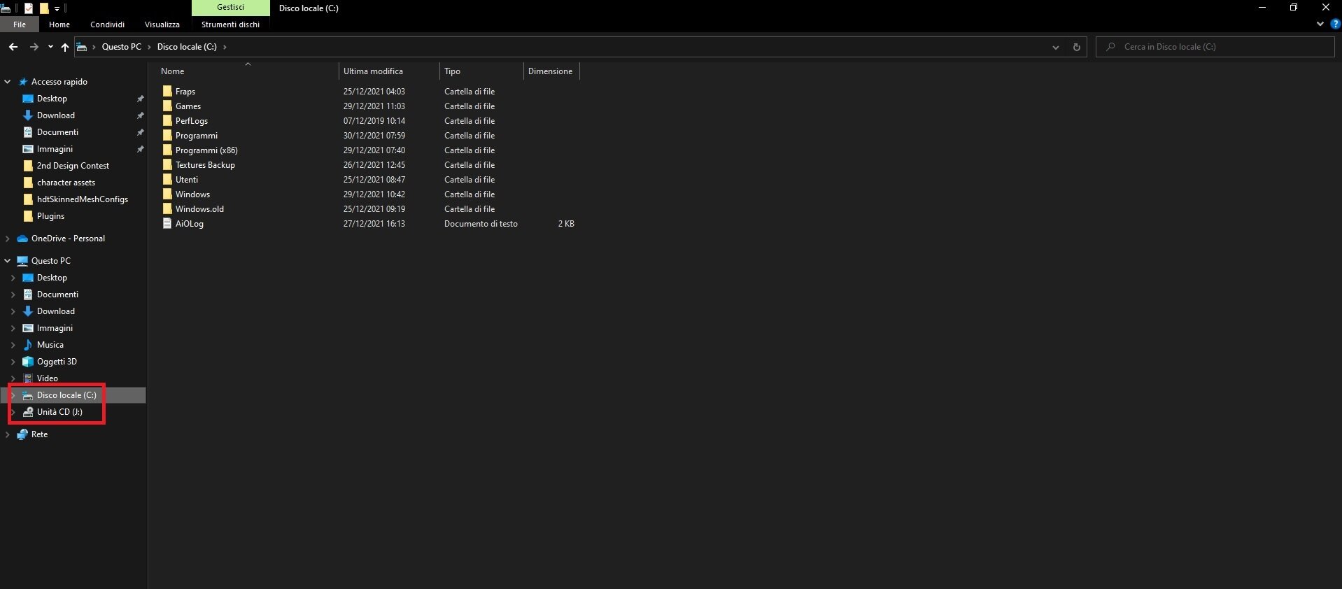The width and height of the screenshot is (1342, 589).
Task: Click Disco locale (C:) breadcrumb segment
Action: 187,47
